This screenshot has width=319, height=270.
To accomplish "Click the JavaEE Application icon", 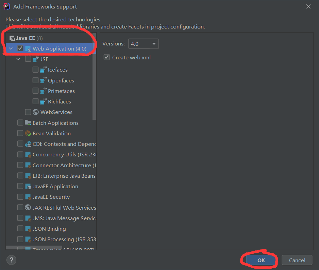I will (x=28, y=186).
